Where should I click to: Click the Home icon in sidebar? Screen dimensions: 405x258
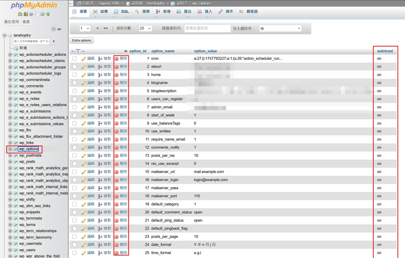[x=20, y=14]
